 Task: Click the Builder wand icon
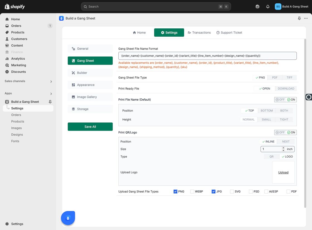point(74,73)
